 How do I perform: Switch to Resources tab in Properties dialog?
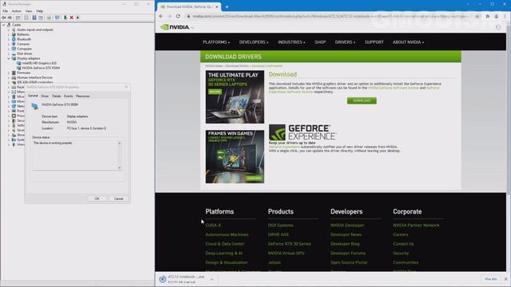click(x=83, y=96)
